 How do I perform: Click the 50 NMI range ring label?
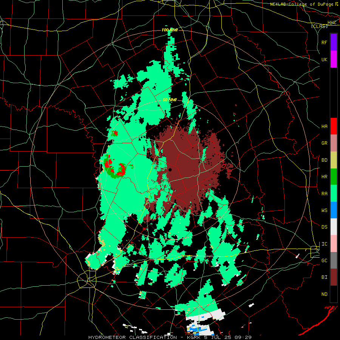[170, 100]
